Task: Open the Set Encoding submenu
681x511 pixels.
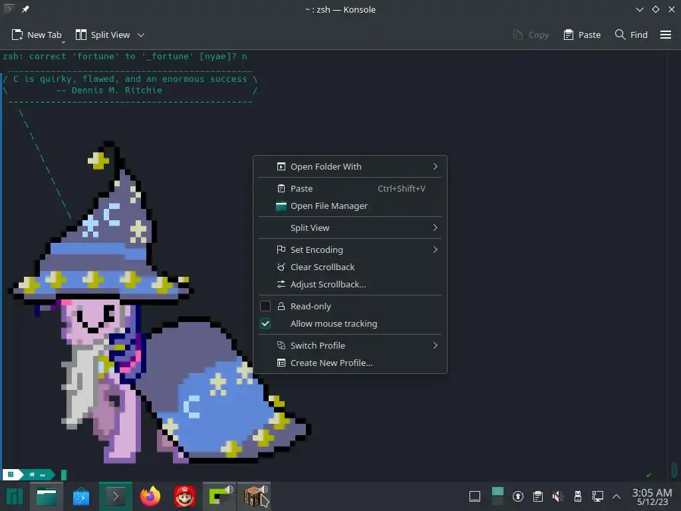Action: pos(350,250)
